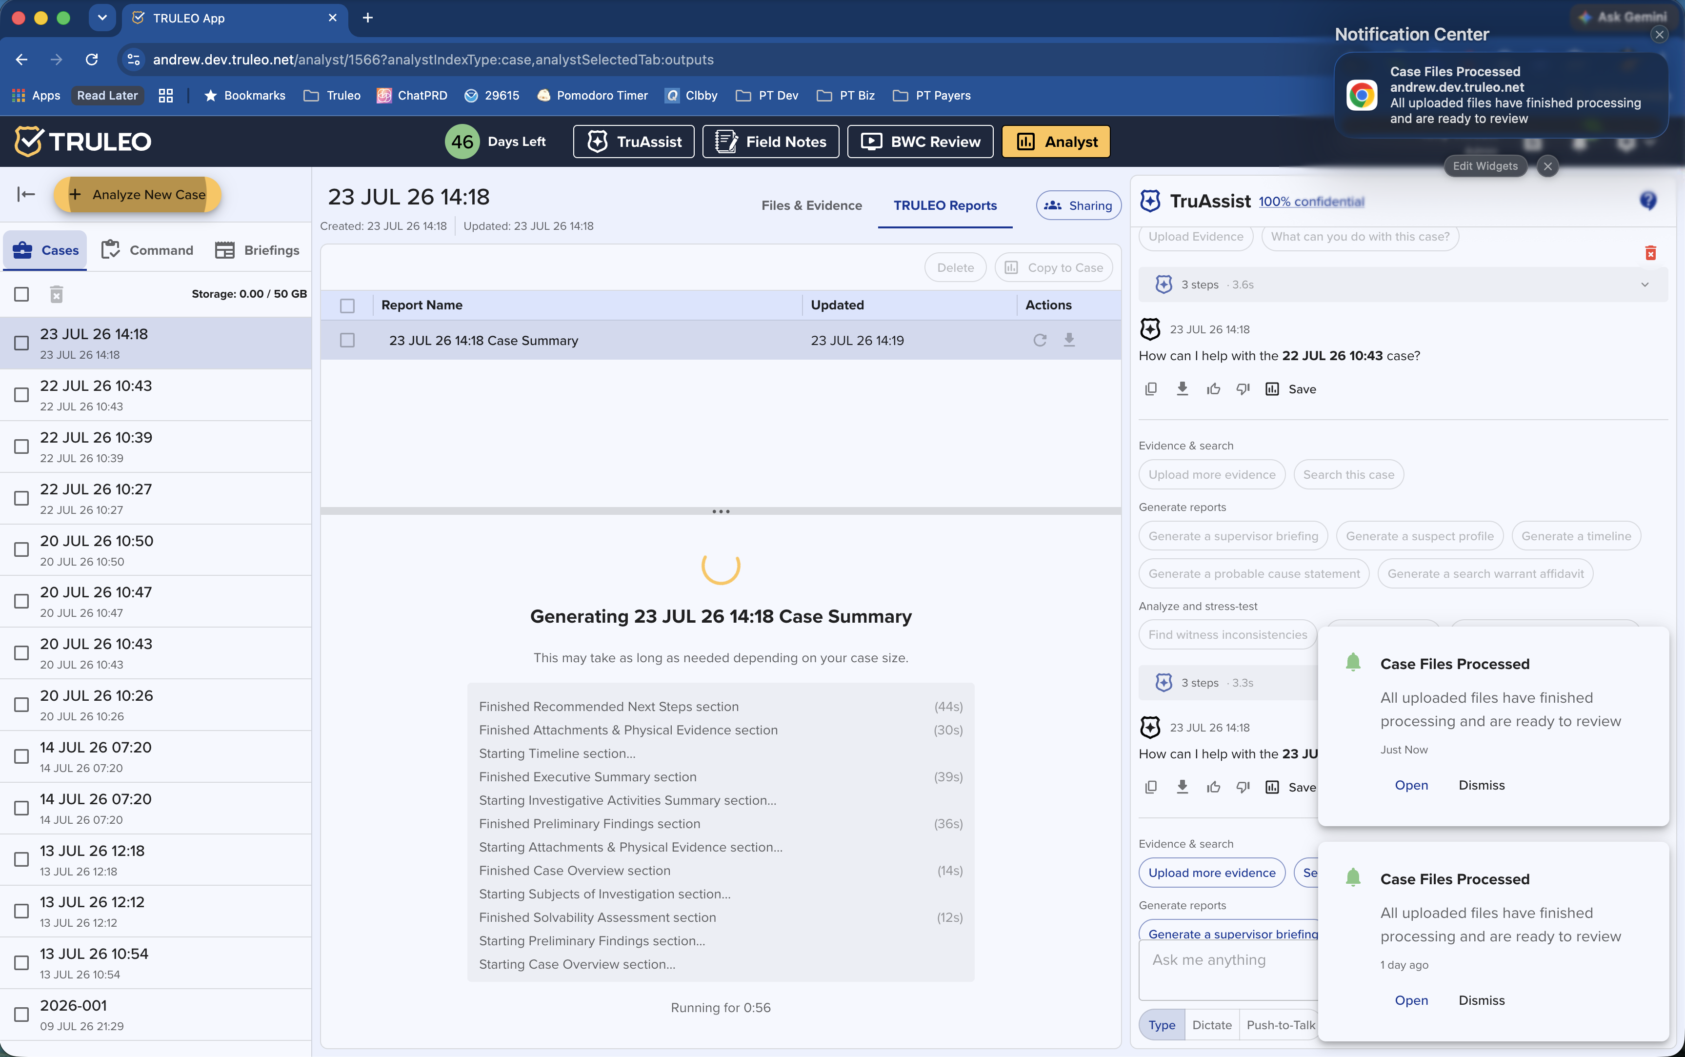Image resolution: width=1685 pixels, height=1057 pixels.
Task: Copy the 22 JUL 26 10:43 assistant reply
Action: pyautogui.click(x=1151, y=389)
